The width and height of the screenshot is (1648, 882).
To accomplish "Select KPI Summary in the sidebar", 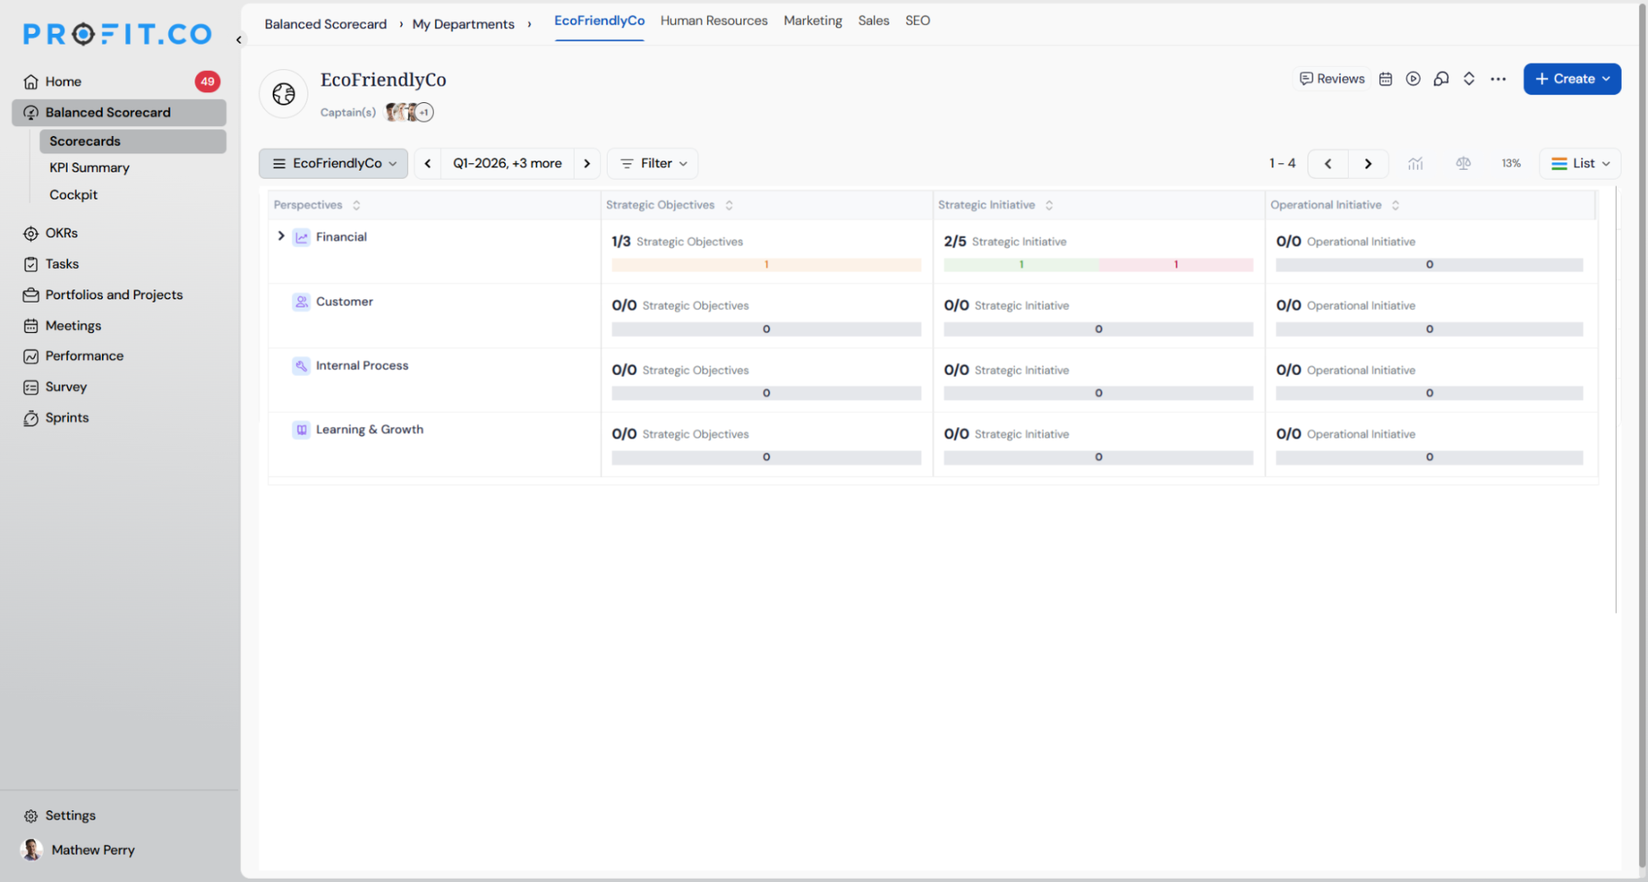I will [89, 167].
